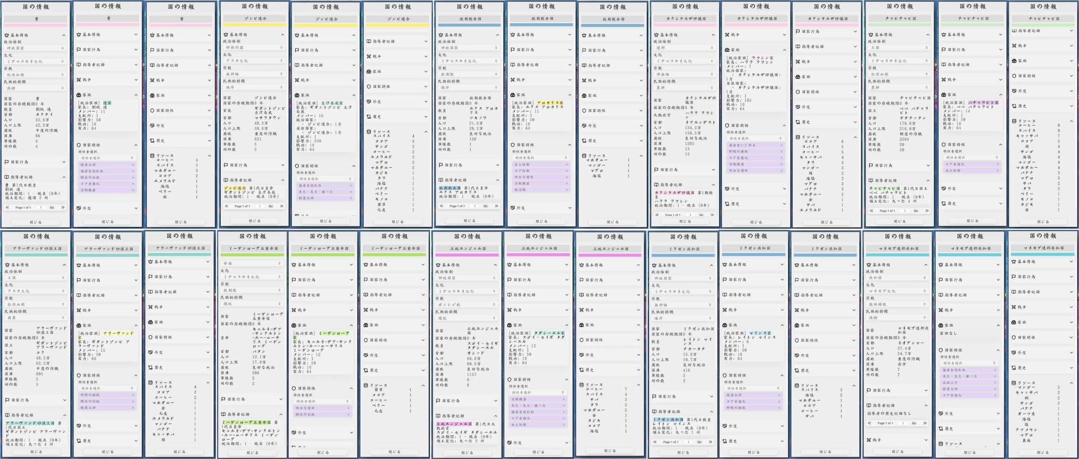Screen dimensions: 1079x459
Task: Click family icon of expanded 家族 in ゾンビ連合 panel
Action: pyautogui.click(x=297, y=95)
